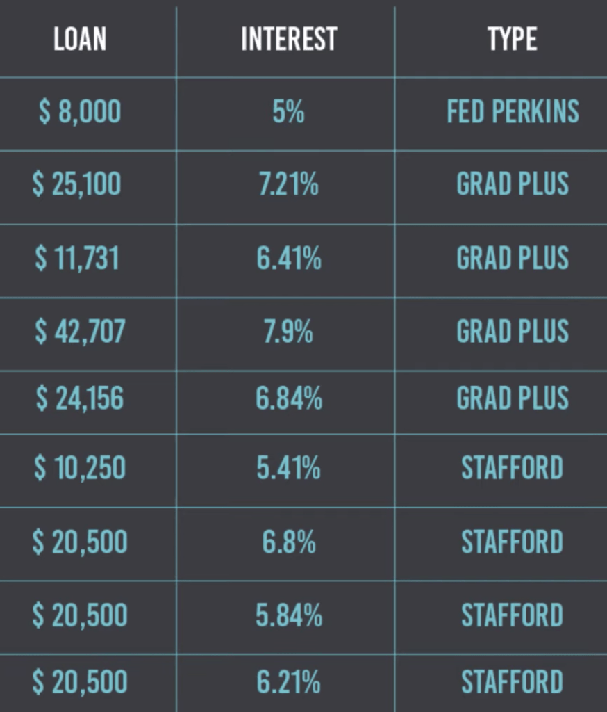Select the $ 42,707 loan amount

click(80, 332)
